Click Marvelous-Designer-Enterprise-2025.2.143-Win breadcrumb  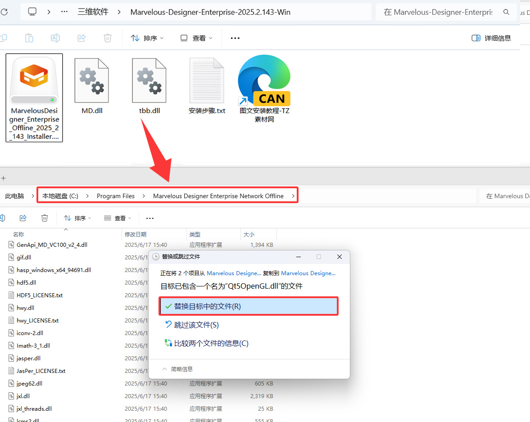pos(210,12)
